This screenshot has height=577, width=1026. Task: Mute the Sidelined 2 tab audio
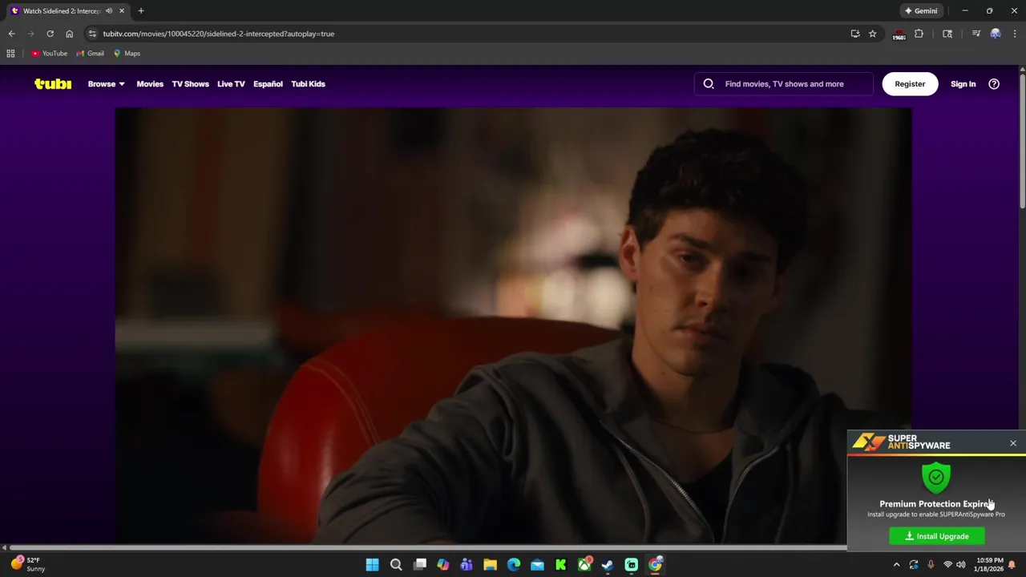click(109, 11)
